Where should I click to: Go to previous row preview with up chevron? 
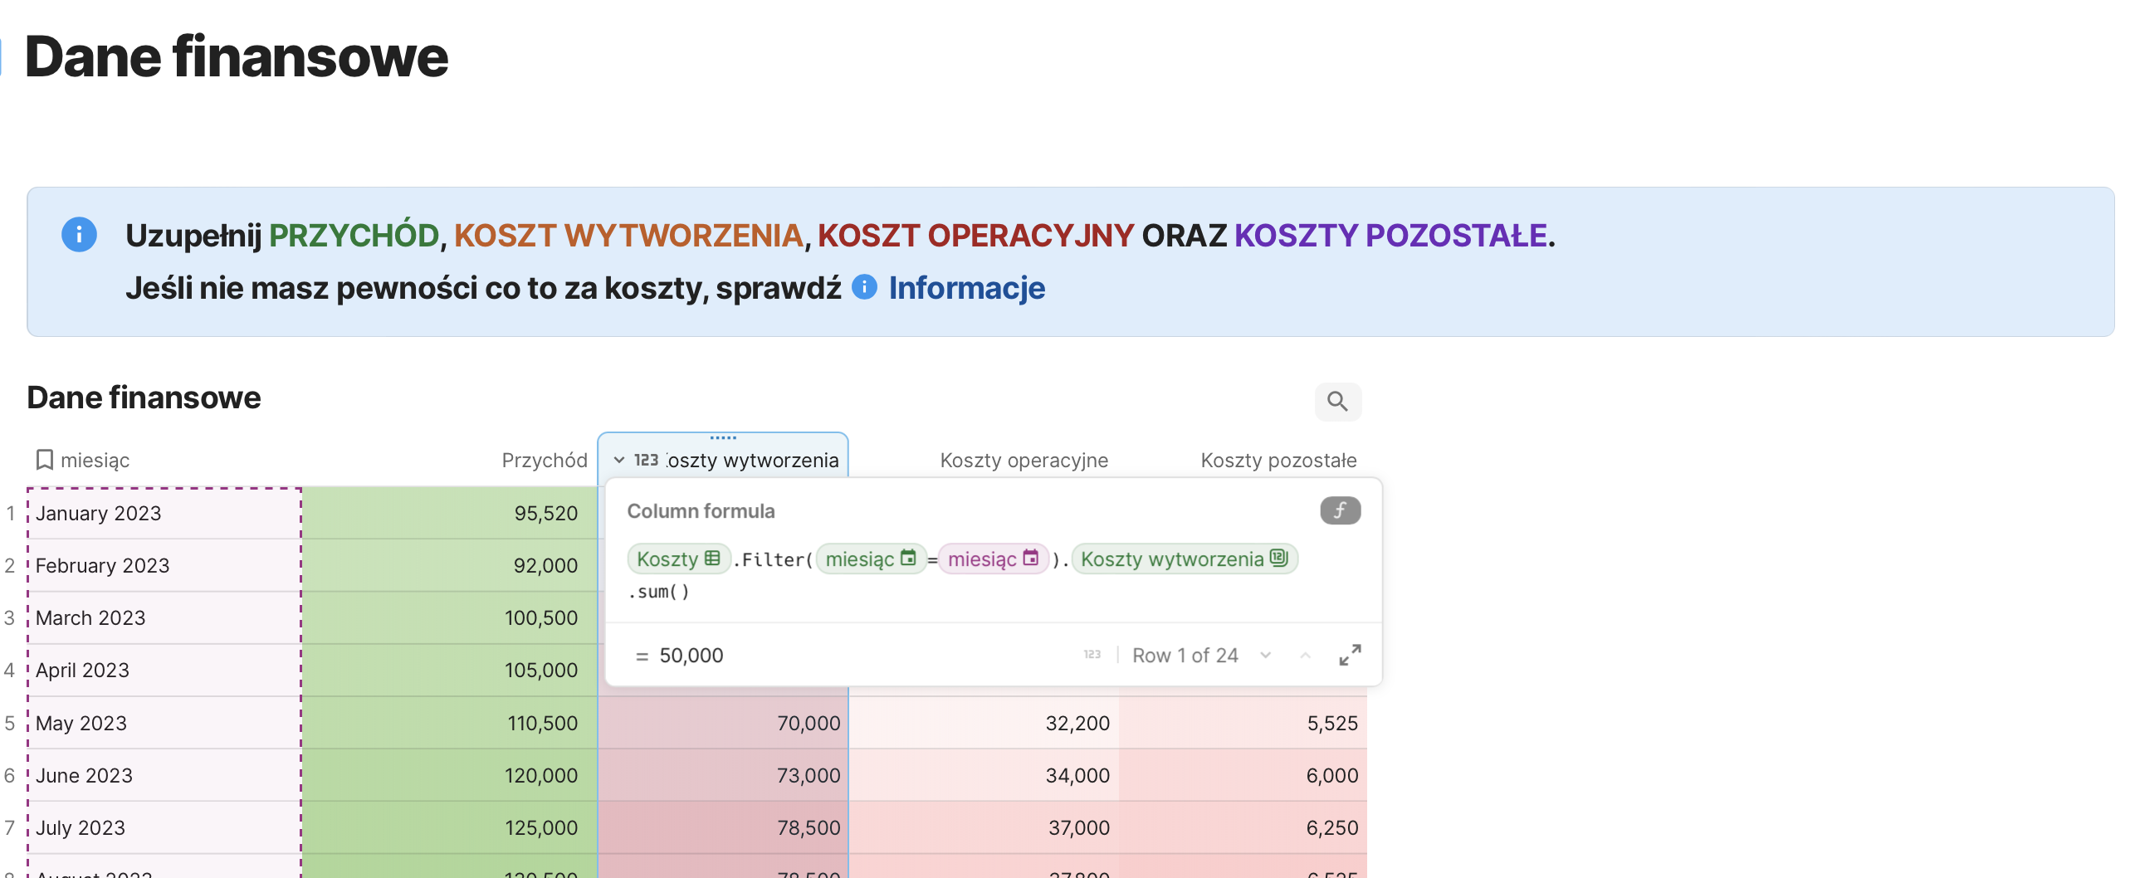click(1305, 655)
